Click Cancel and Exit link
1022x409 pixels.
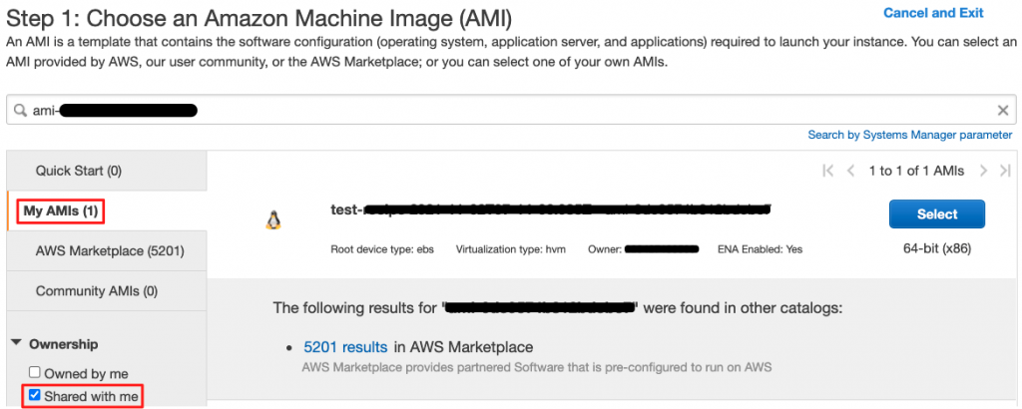[x=933, y=13]
